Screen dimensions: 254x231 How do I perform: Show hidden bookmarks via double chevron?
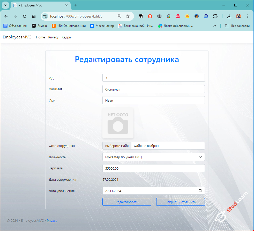coord(214,26)
